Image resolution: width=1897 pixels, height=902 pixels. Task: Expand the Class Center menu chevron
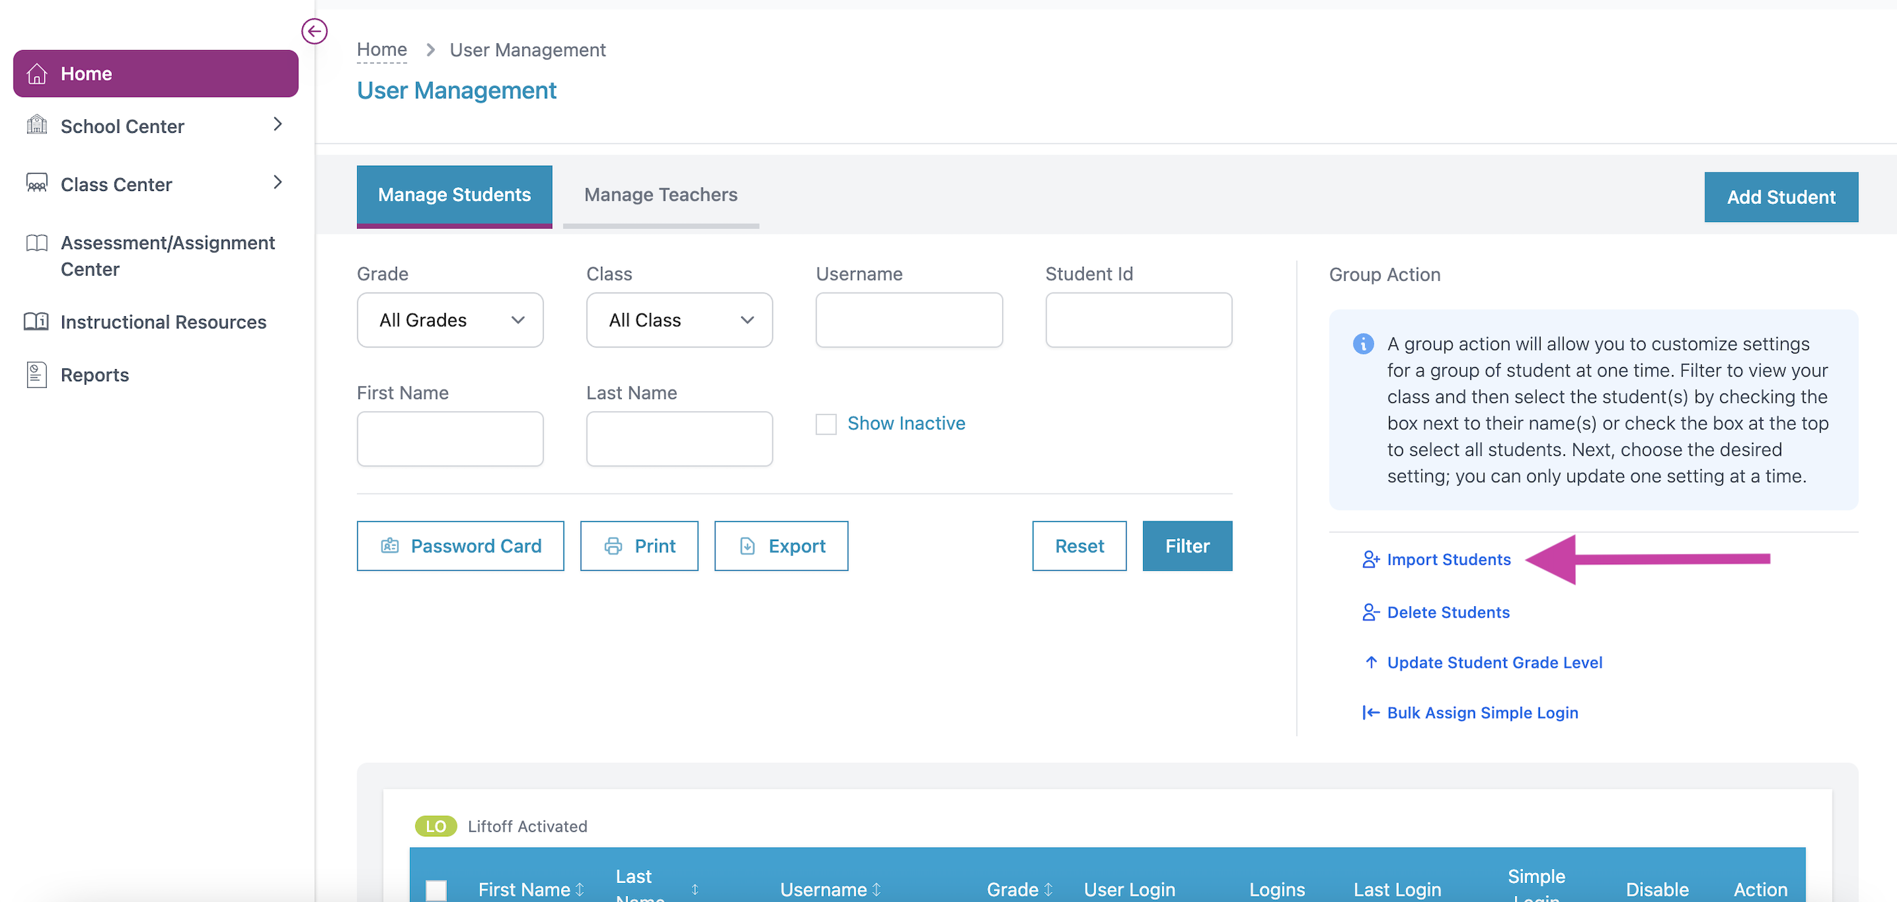click(278, 183)
